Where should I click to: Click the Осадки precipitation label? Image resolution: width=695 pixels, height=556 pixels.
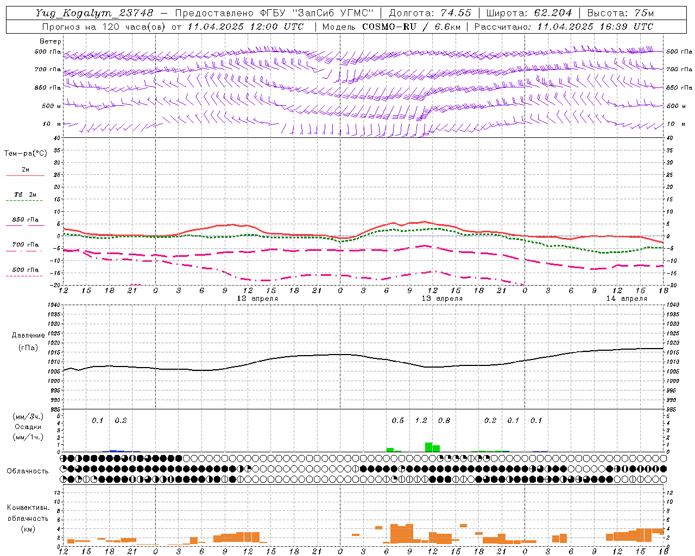pyautogui.click(x=28, y=427)
